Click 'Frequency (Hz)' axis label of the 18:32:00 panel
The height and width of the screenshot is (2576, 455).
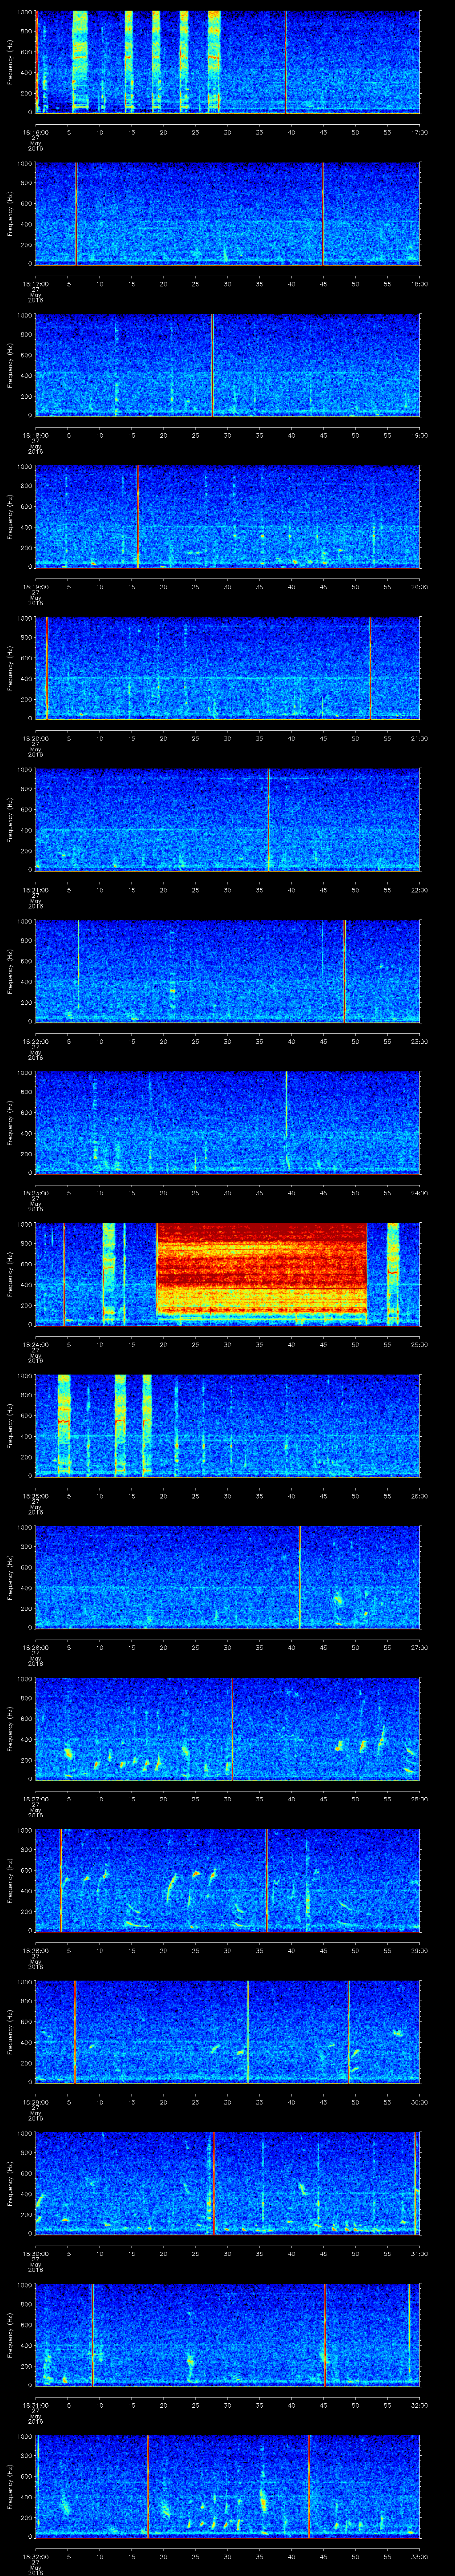10,2486
